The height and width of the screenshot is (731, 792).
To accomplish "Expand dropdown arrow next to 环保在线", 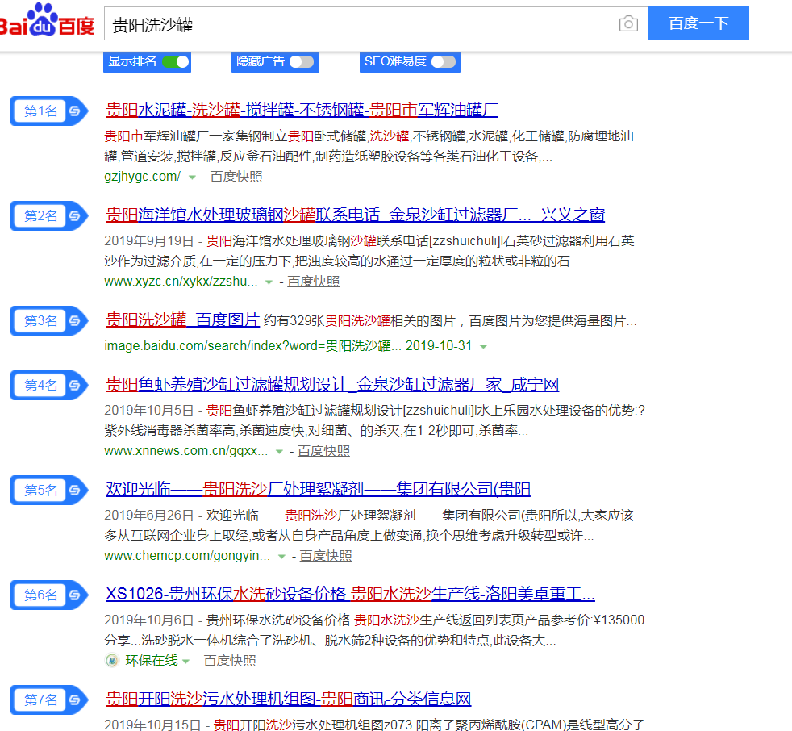I will 185,662.
